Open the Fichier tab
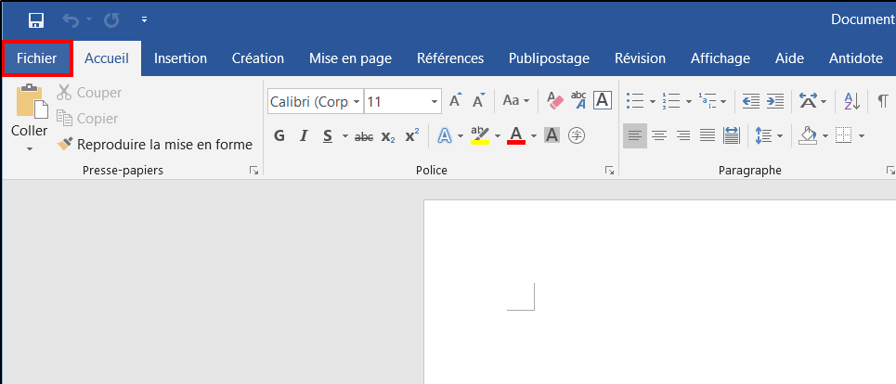The height and width of the screenshot is (384, 896). point(37,58)
